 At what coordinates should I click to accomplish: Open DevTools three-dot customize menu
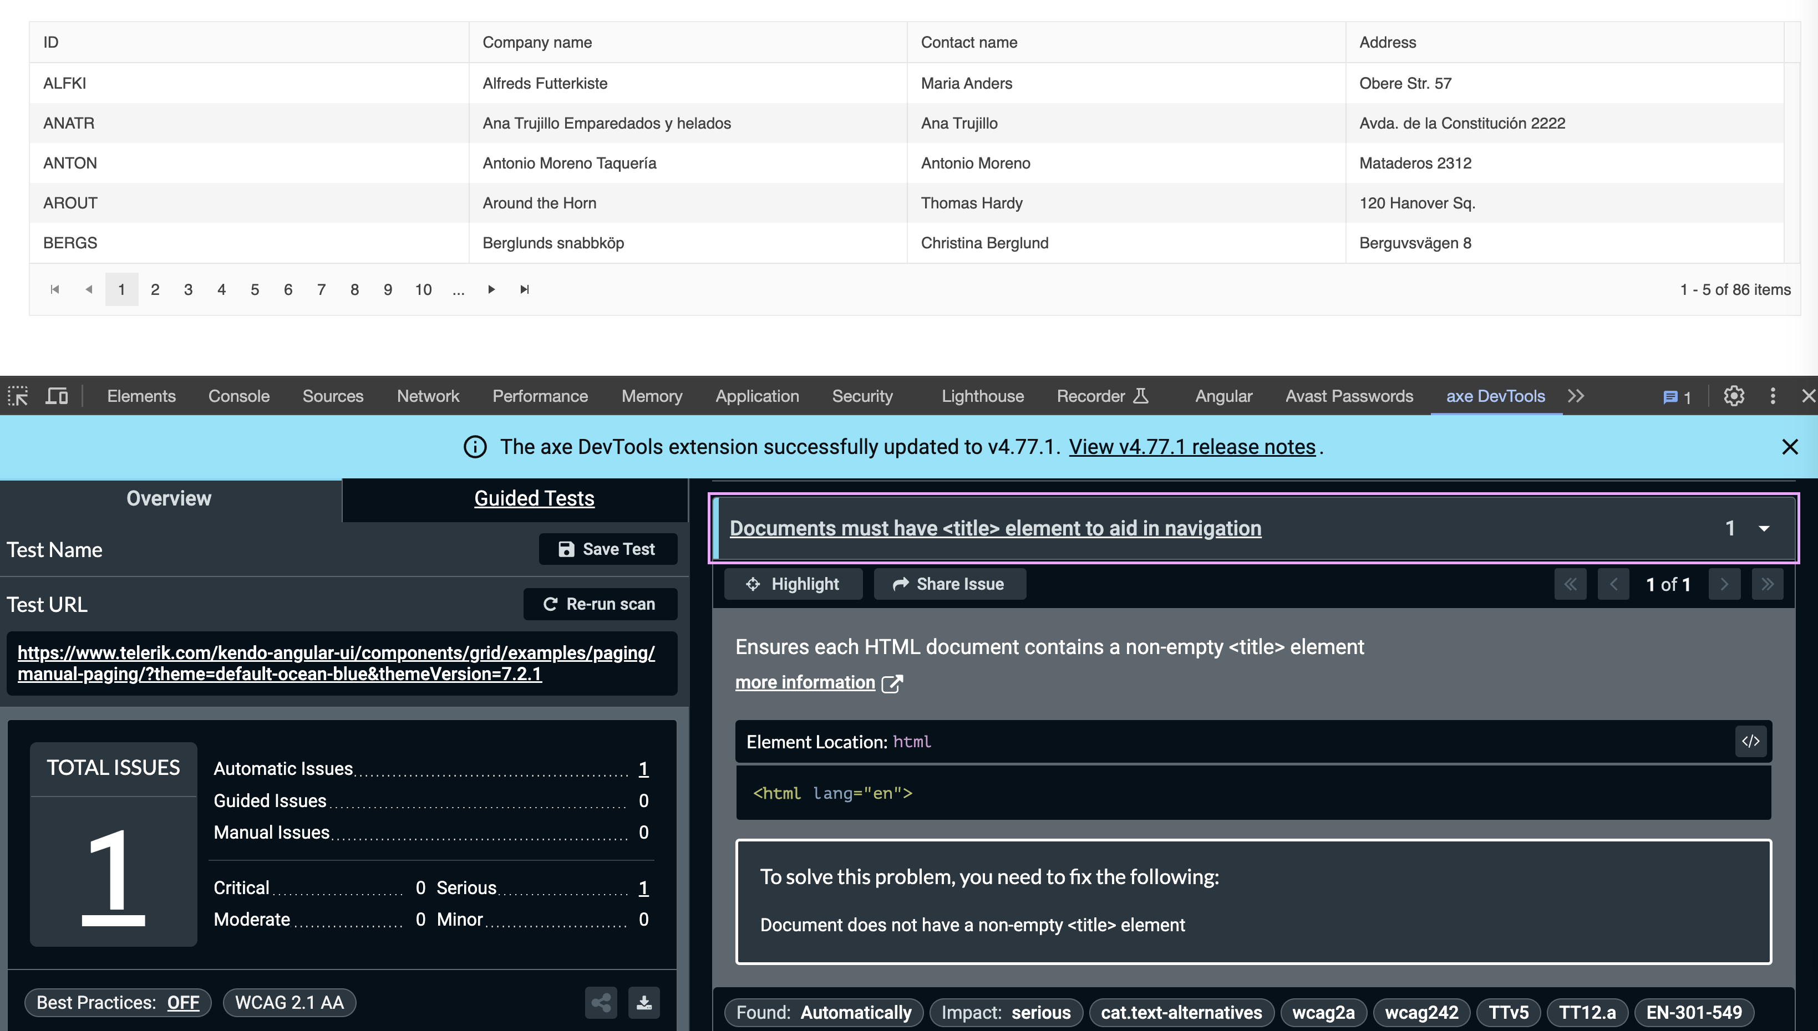1773,396
